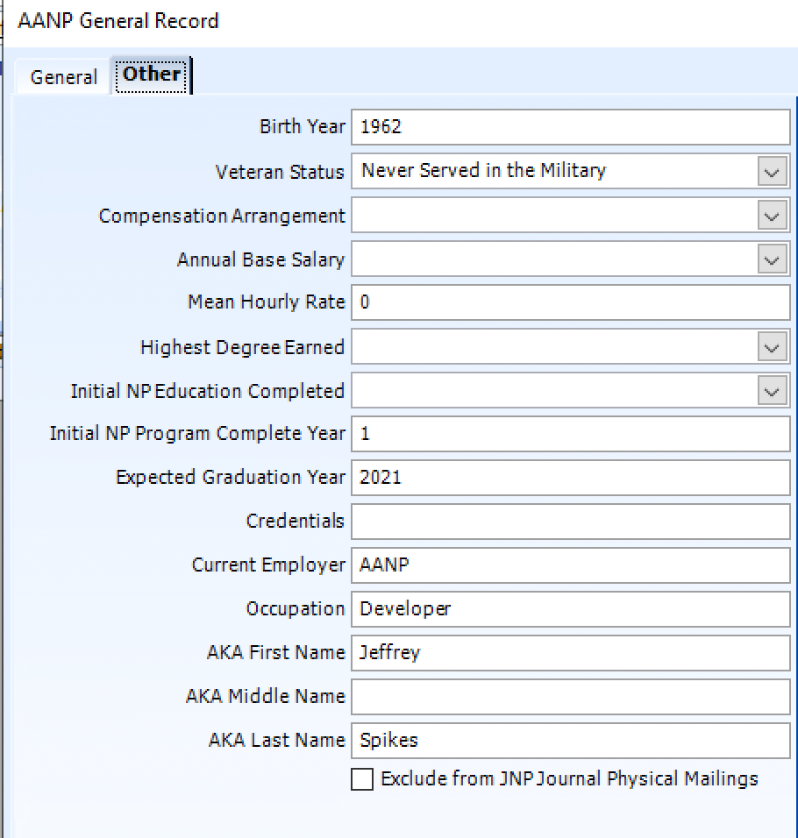Expand the Highest Degree Earned dropdown
This screenshot has width=798, height=838.
coord(770,347)
